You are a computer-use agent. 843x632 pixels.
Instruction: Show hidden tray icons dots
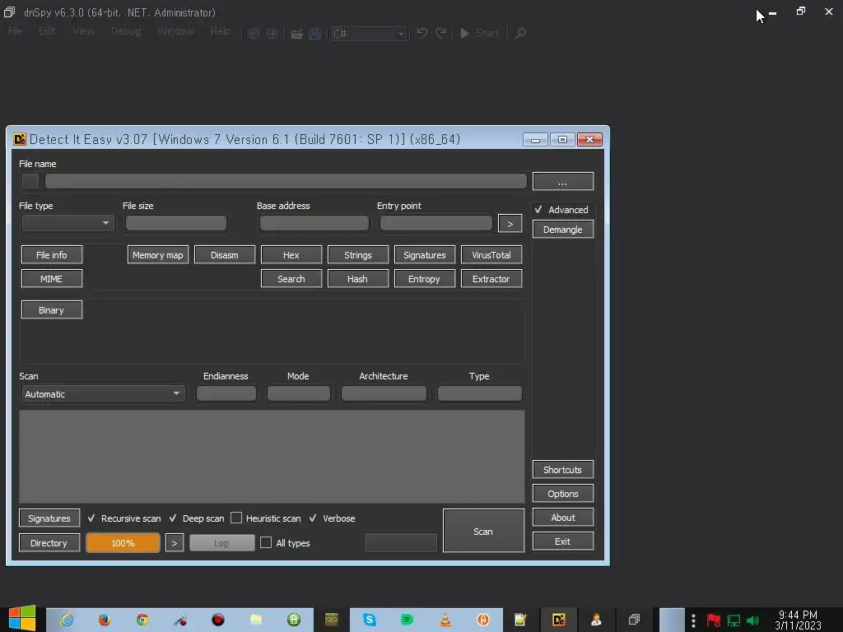[693, 620]
